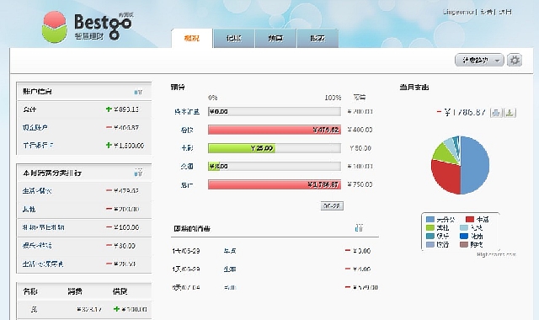Toggle the light blue legend swatch series

pos(464,227)
